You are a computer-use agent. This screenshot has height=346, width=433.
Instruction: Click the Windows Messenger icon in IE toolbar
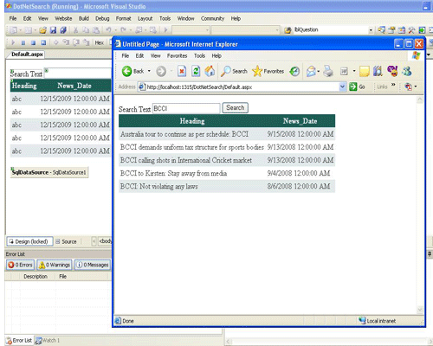[407, 71]
